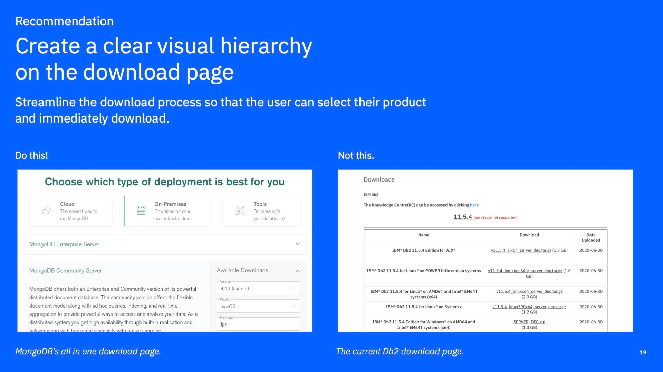
Task: Open the Platform macOS dropdown
Action: (x=258, y=306)
